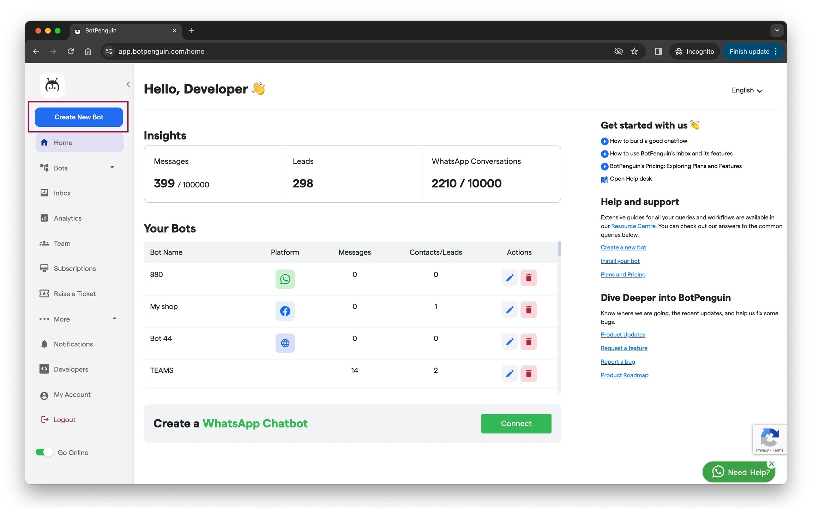Close the Need Help widget
This screenshot has width=813, height=508.
click(x=771, y=464)
